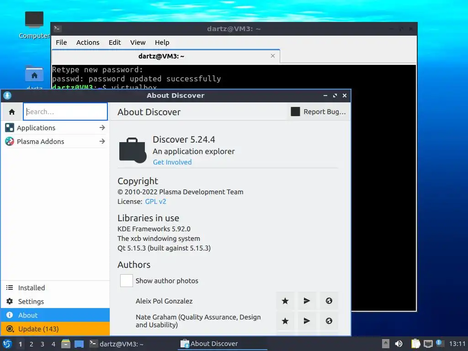Click the About info icon
The height and width of the screenshot is (351, 468).
point(10,315)
